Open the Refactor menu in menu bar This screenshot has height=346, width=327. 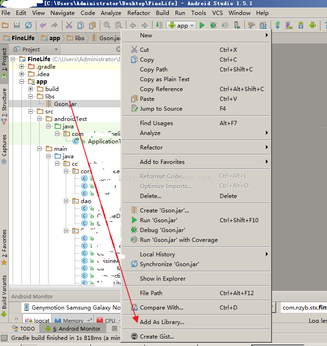(139, 13)
